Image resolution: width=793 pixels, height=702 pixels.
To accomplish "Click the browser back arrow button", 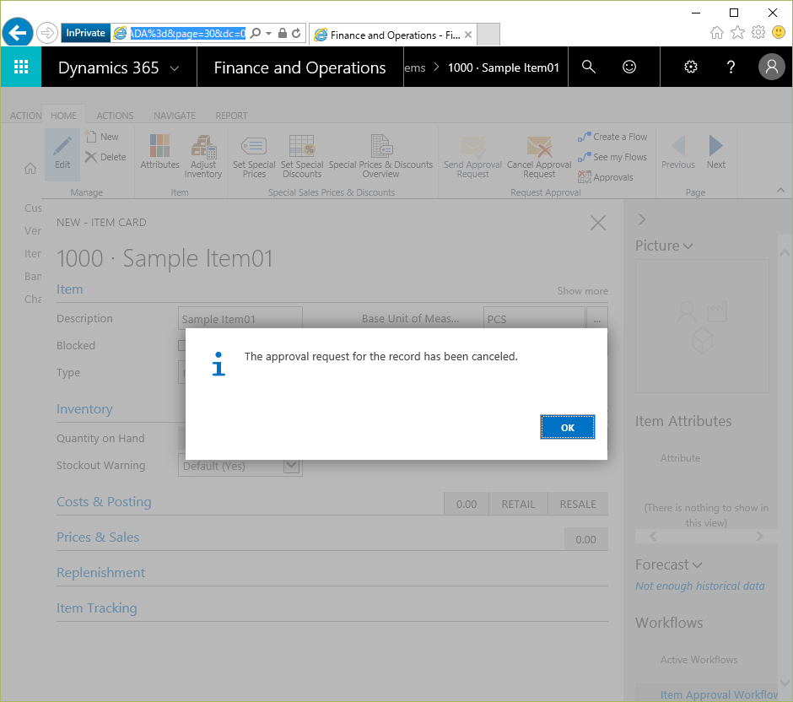I will pyautogui.click(x=18, y=34).
